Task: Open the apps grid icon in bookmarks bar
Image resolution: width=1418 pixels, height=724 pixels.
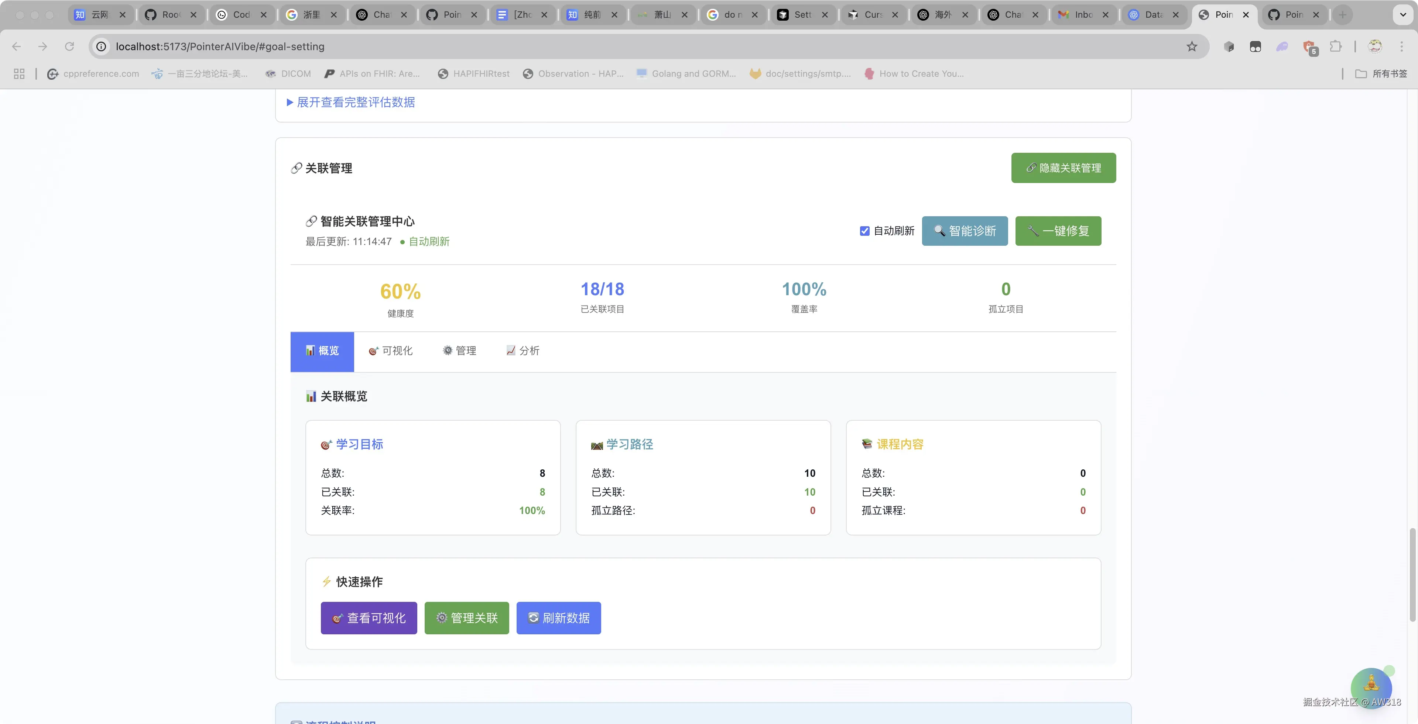Action: (x=19, y=74)
